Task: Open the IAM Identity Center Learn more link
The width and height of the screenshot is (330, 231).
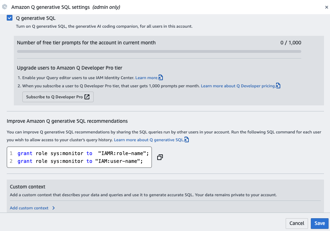Action: (x=146, y=78)
